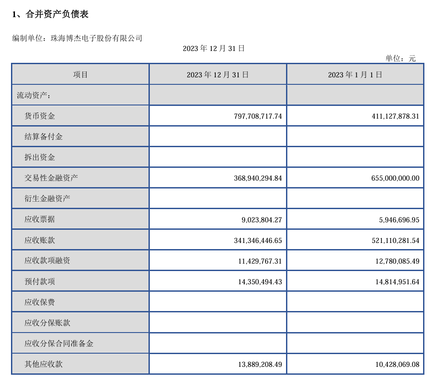Click the unit label 单位：元
Viewport: 431px width, 380px height.
(x=401, y=58)
